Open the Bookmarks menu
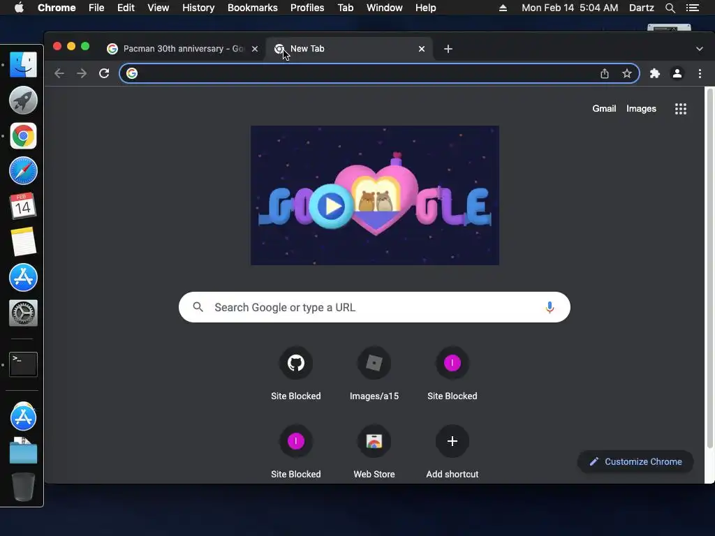Viewport: 715px width, 536px height. pyautogui.click(x=253, y=8)
